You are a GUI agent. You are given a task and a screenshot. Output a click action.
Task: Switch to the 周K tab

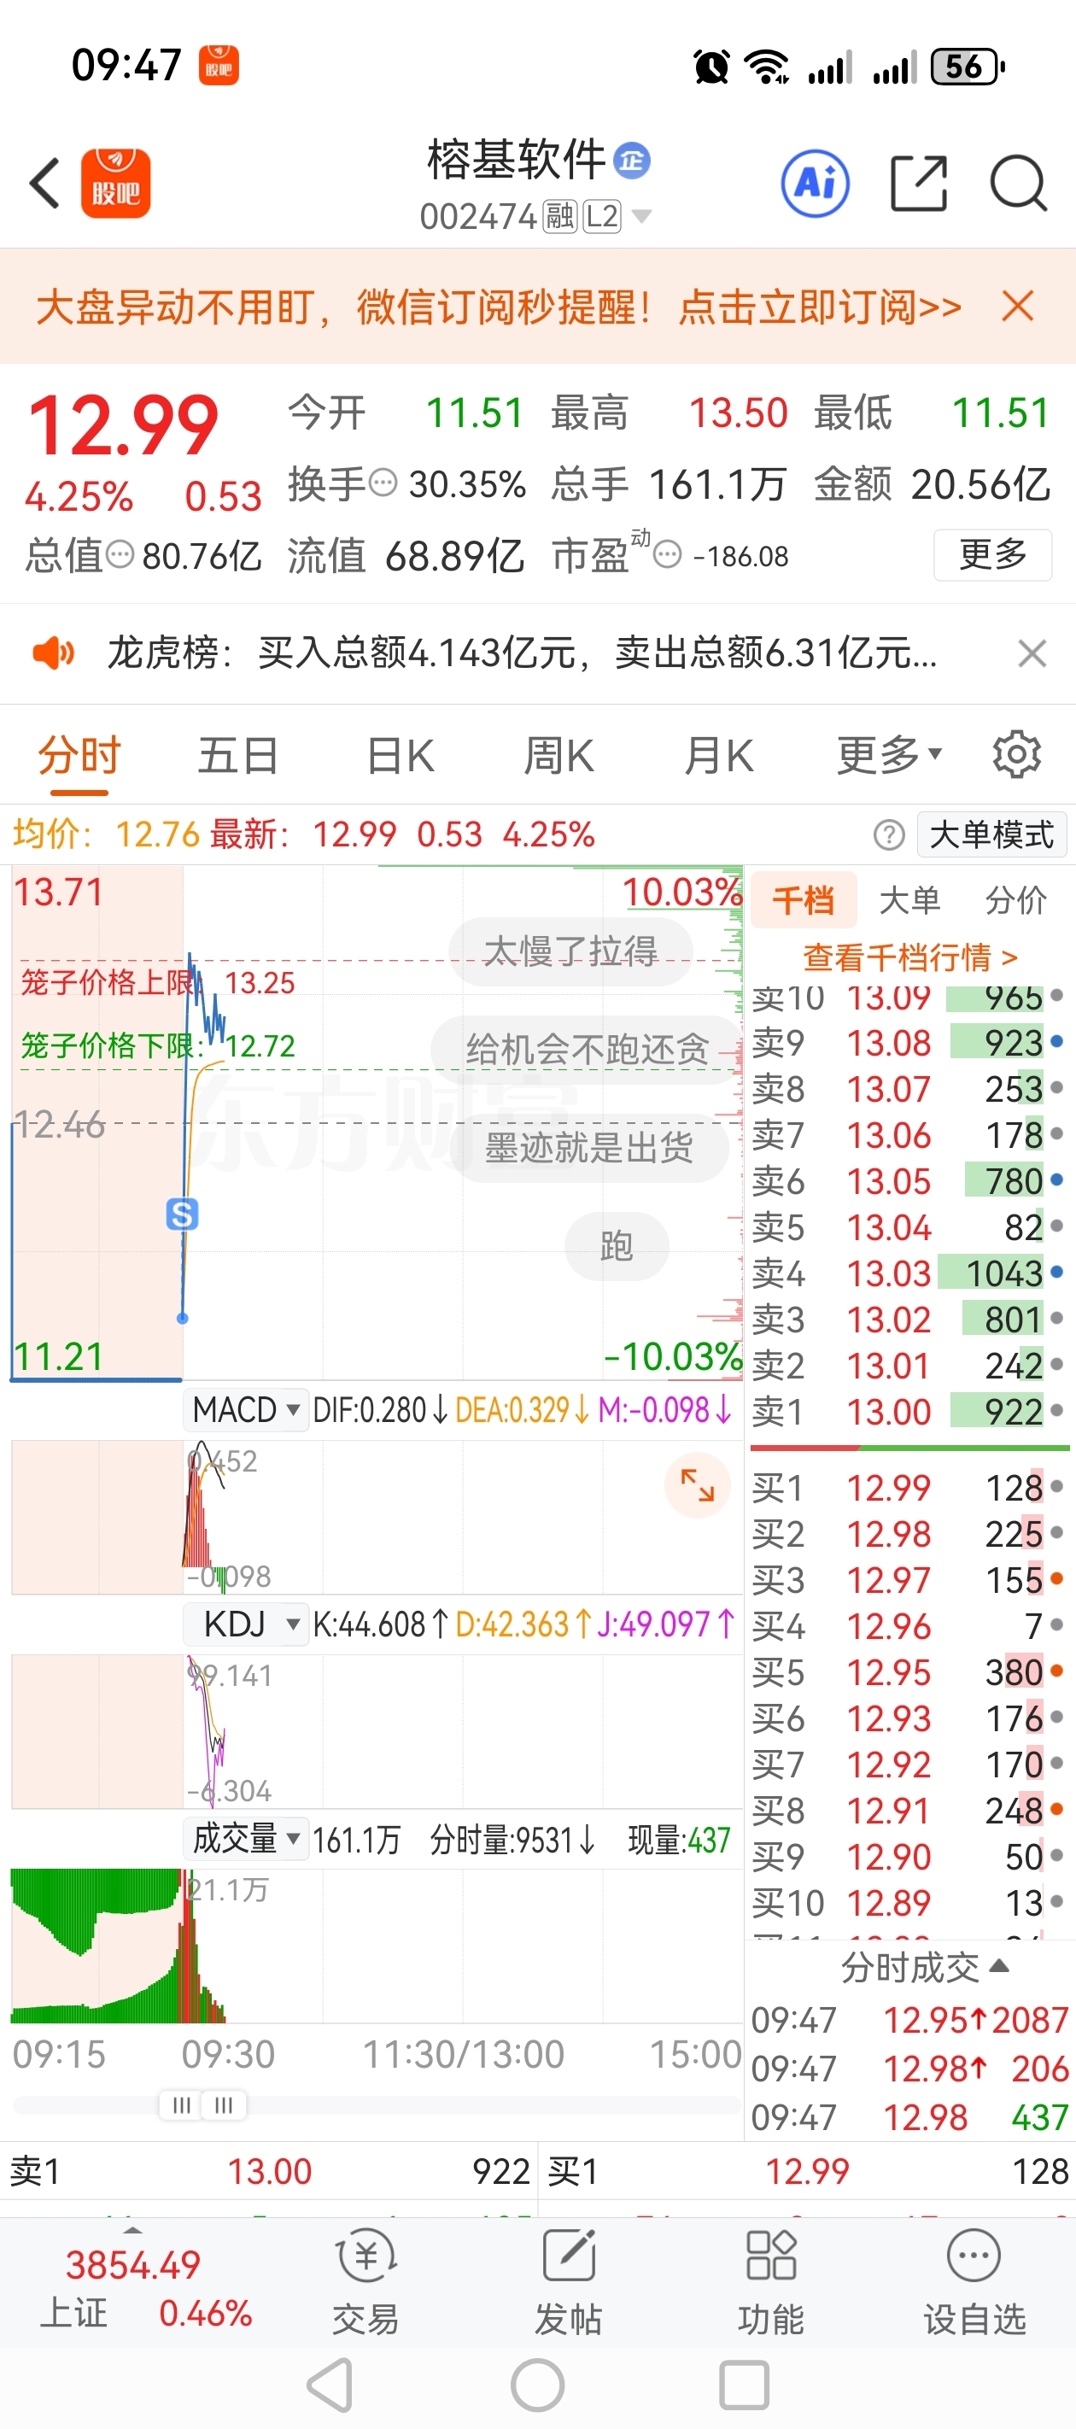[558, 756]
